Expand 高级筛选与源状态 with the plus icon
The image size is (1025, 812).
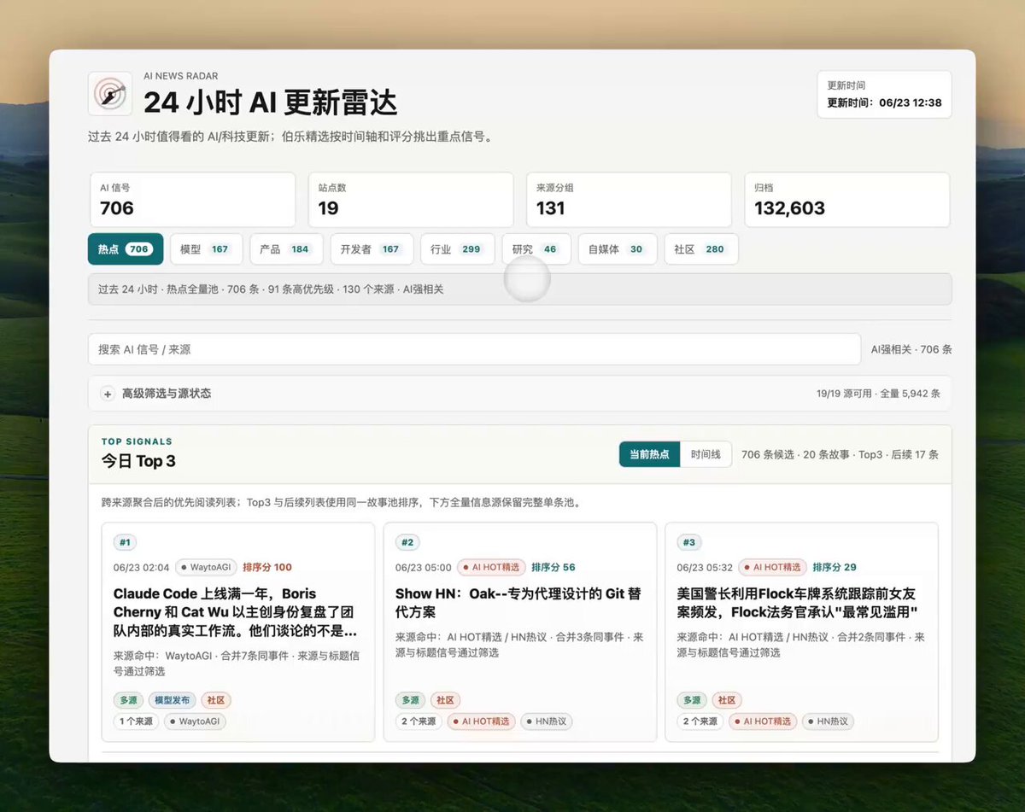pyautogui.click(x=108, y=394)
